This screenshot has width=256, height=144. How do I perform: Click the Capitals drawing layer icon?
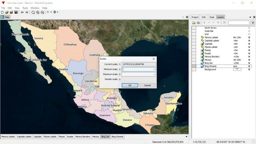point(202,44)
